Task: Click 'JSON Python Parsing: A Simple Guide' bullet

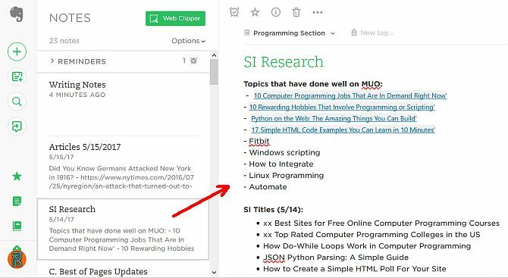Action: [336, 258]
